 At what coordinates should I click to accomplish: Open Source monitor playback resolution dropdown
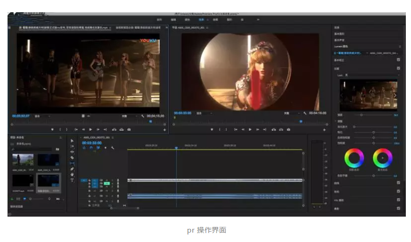(x=129, y=116)
